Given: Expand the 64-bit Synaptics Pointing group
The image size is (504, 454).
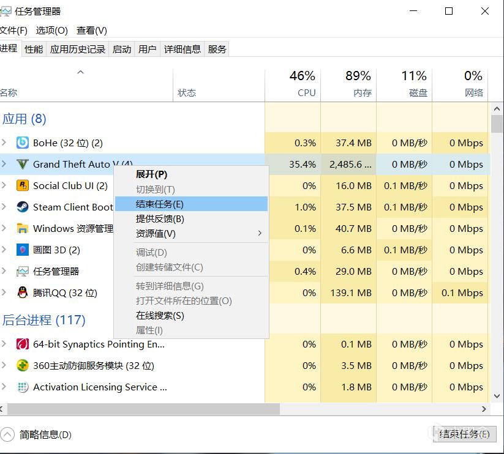Looking at the screenshot, I should point(4,344).
